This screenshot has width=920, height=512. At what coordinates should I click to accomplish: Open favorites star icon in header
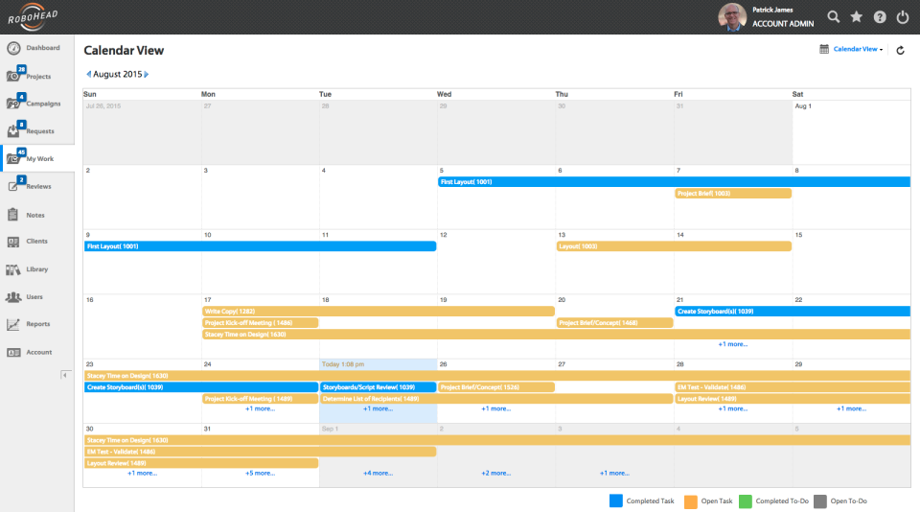(x=857, y=17)
